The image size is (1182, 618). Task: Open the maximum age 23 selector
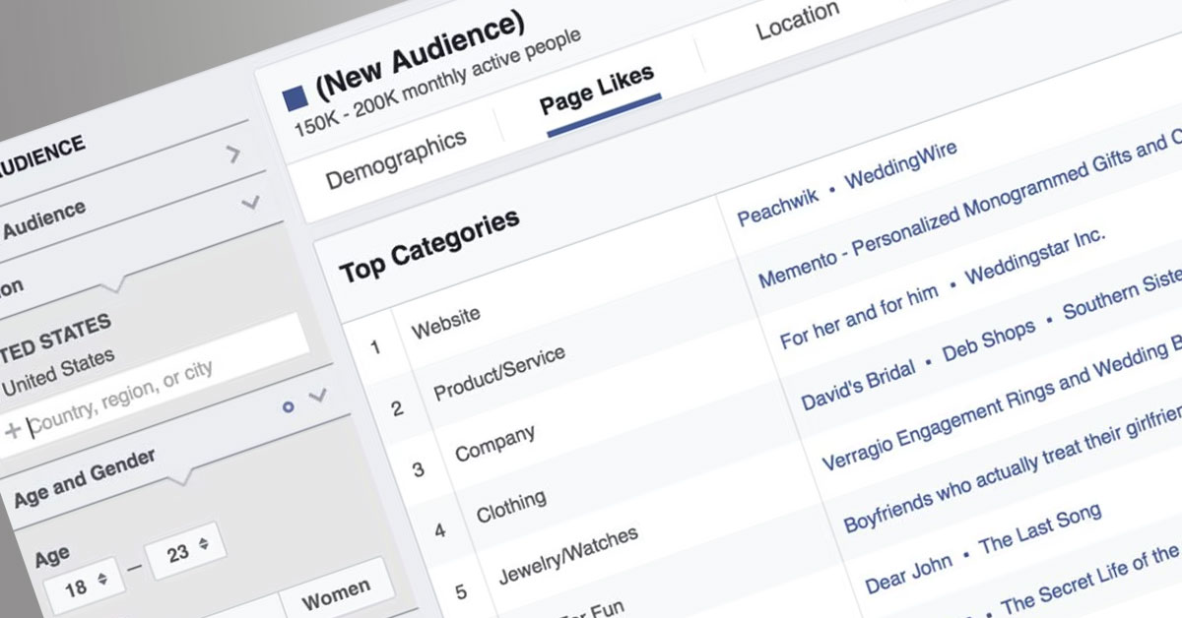coord(185,551)
